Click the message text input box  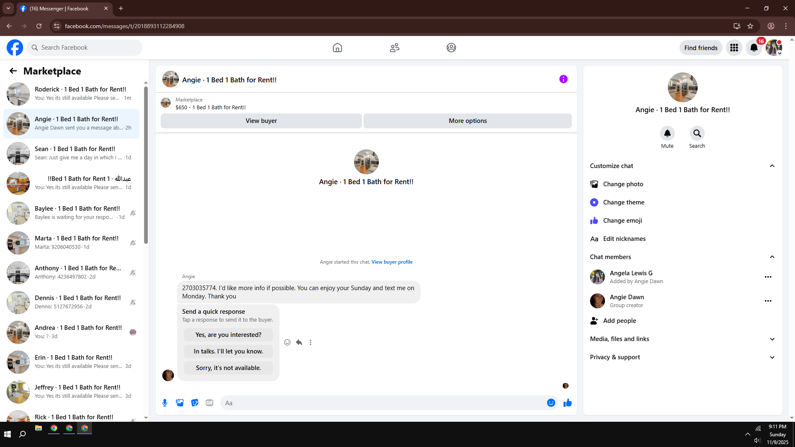coord(383,403)
